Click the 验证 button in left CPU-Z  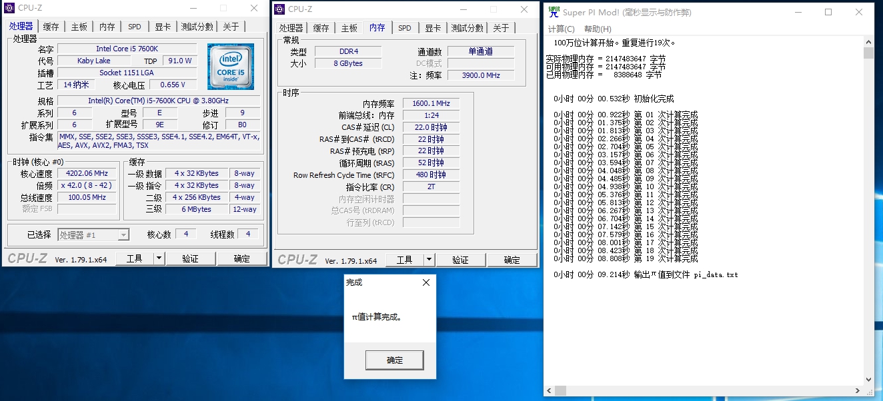(x=191, y=258)
